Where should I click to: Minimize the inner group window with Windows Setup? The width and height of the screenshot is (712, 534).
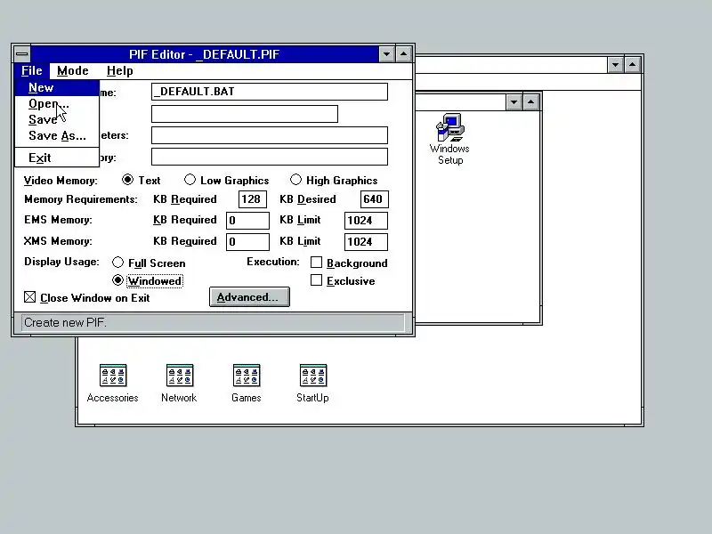pyautogui.click(x=514, y=102)
